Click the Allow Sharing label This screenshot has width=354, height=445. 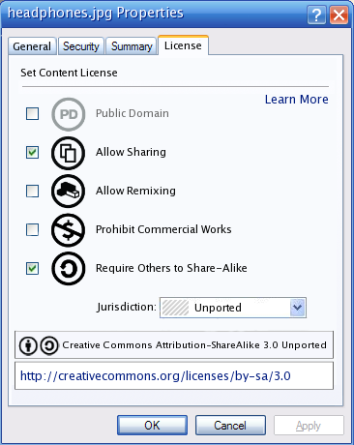click(131, 152)
